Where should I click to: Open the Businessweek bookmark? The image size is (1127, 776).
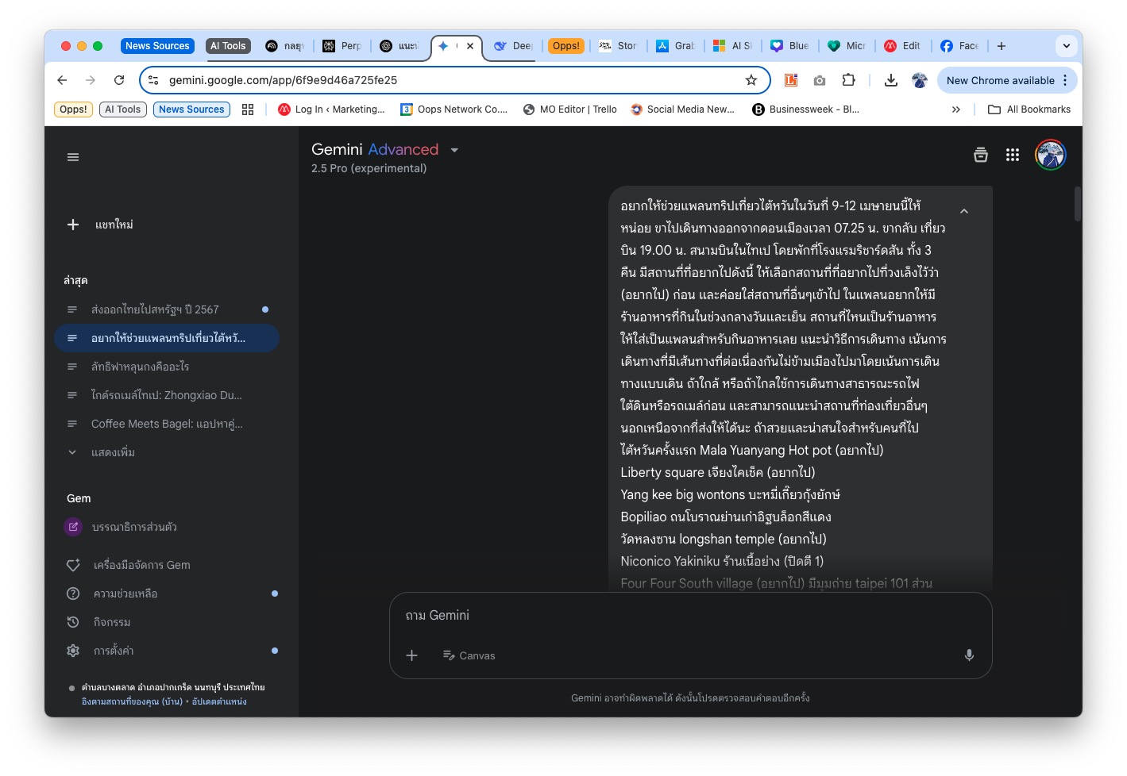pos(805,109)
